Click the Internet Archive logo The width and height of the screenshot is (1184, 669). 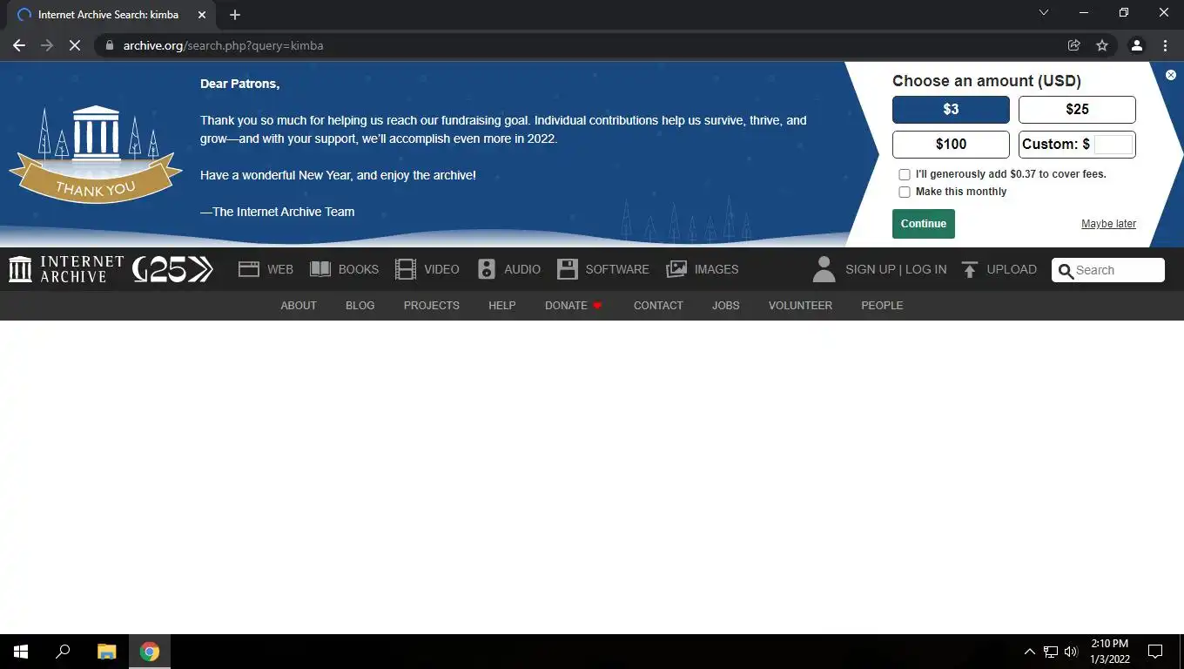point(66,269)
